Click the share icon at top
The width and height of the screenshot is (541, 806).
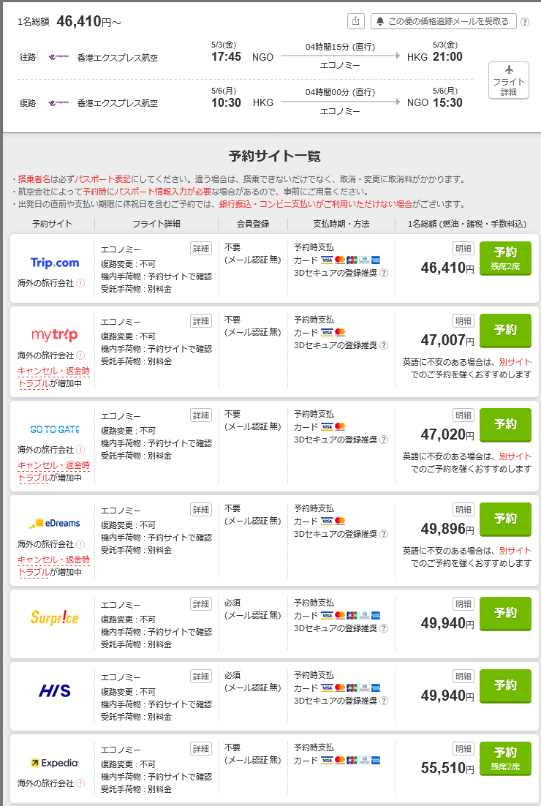pyautogui.click(x=355, y=21)
